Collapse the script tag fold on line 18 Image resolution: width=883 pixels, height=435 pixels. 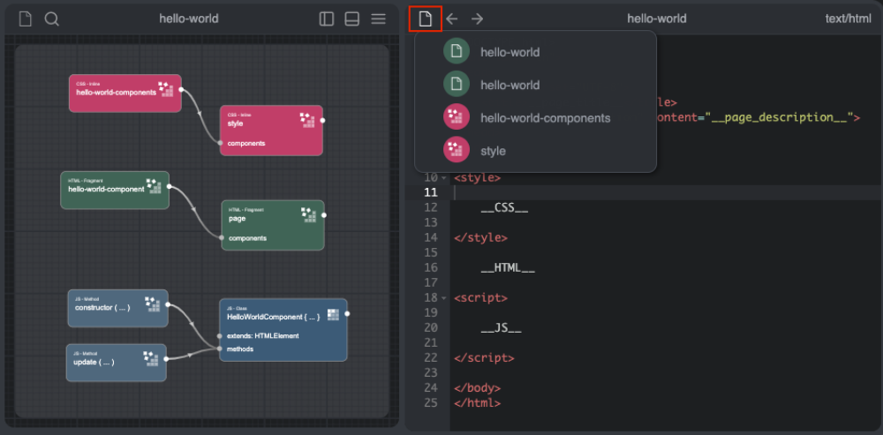click(x=444, y=298)
